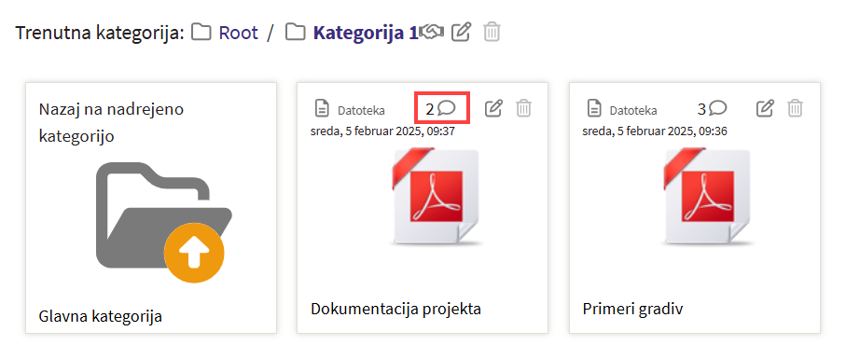846x359 pixels.
Task: Edit the Primeri gradiv file
Action: pyautogui.click(x=765, y=108)
